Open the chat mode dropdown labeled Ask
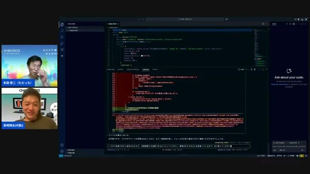310x174 pixels. tap(275, 150)
